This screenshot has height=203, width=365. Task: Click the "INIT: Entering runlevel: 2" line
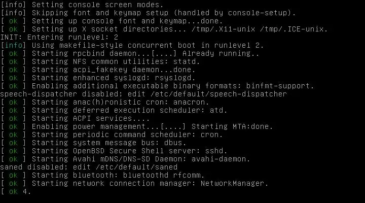59,37
